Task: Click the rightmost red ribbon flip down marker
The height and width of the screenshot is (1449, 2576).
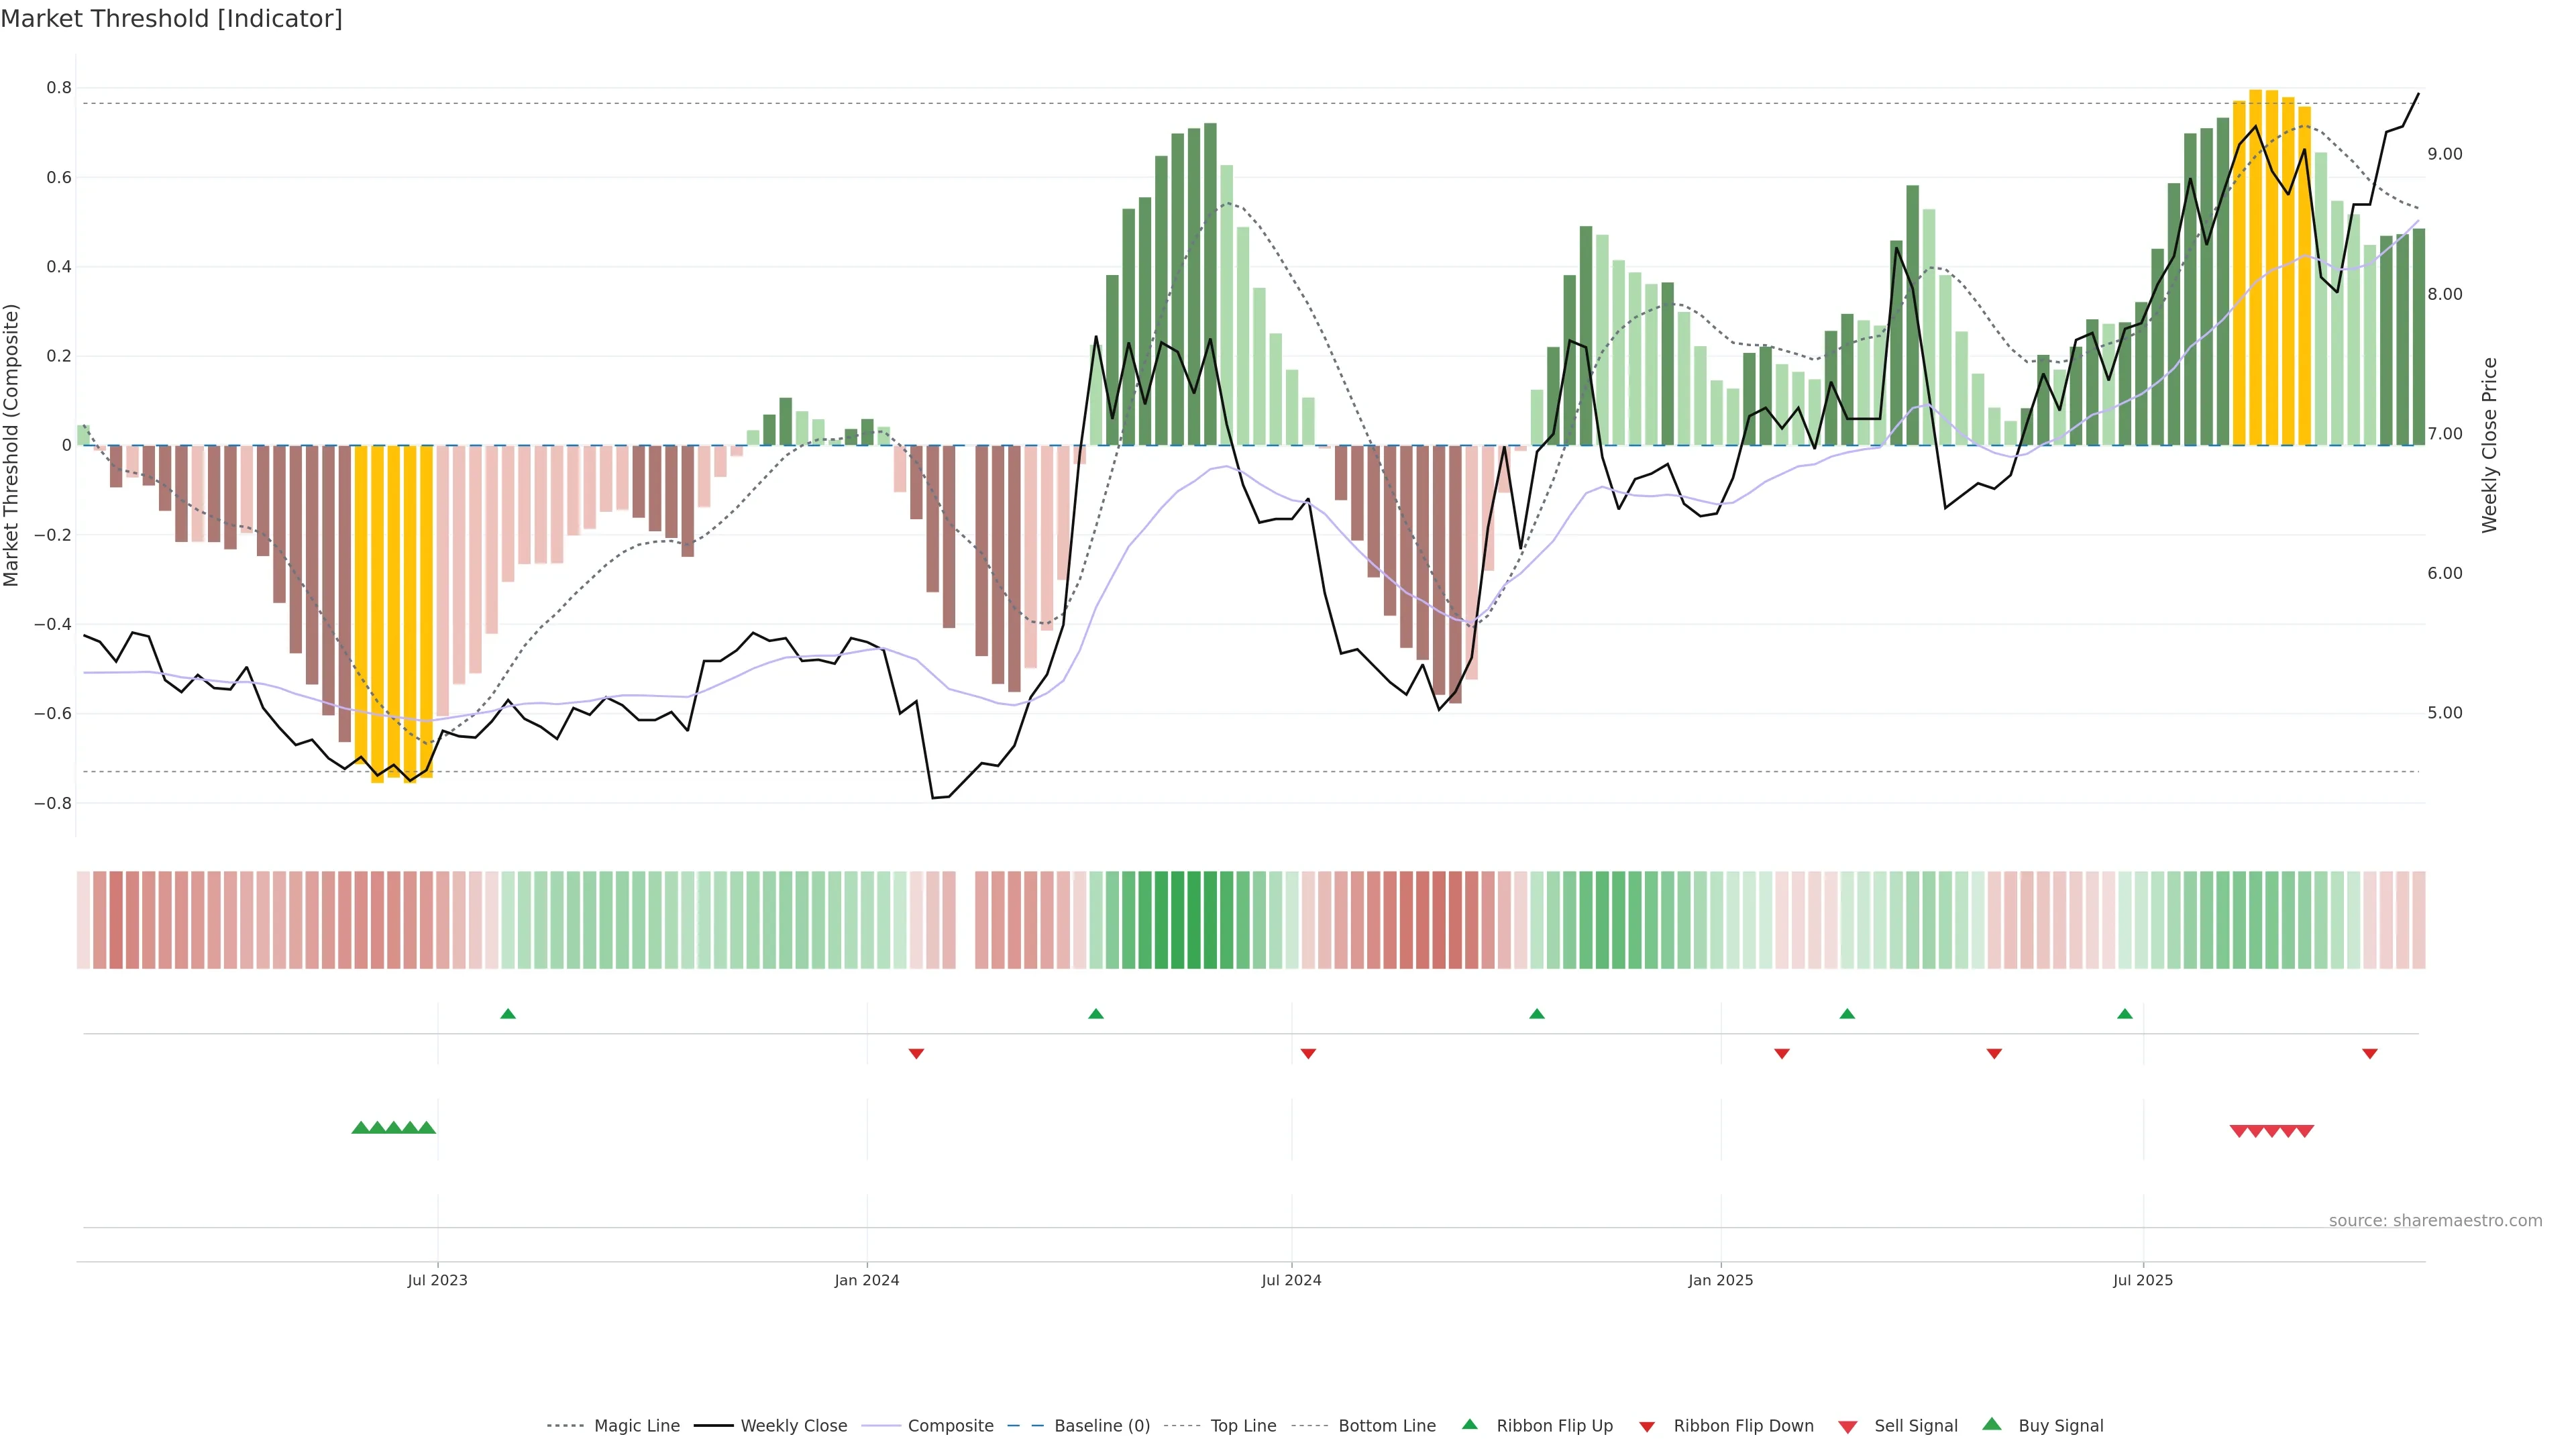Action: 2369,1053
